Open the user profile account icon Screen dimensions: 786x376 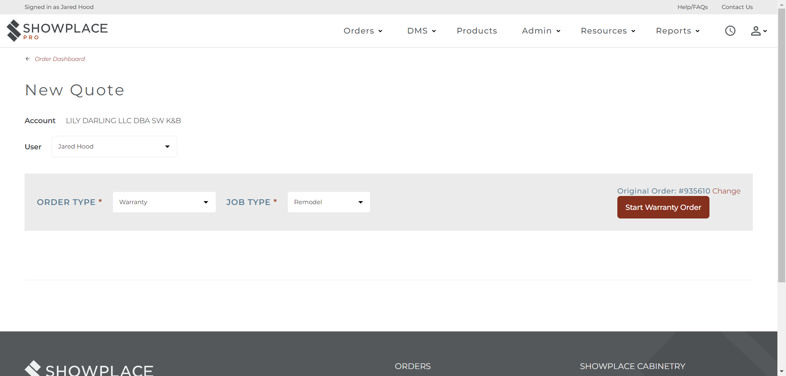point(759,31)
